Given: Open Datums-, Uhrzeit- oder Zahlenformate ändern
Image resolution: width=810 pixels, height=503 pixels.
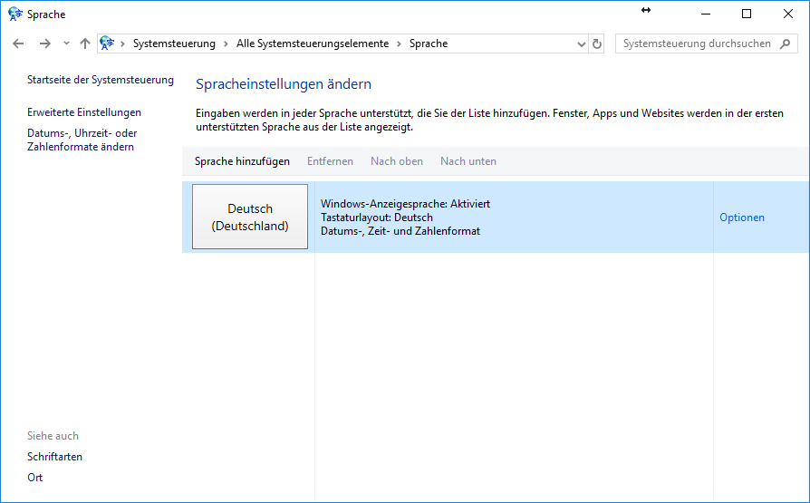Looking at the screenshot, I should [x=82, y=140].
